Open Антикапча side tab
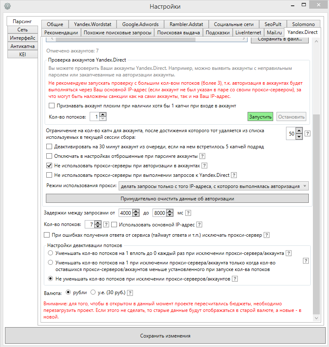The image size is (329, 347). 23,46
